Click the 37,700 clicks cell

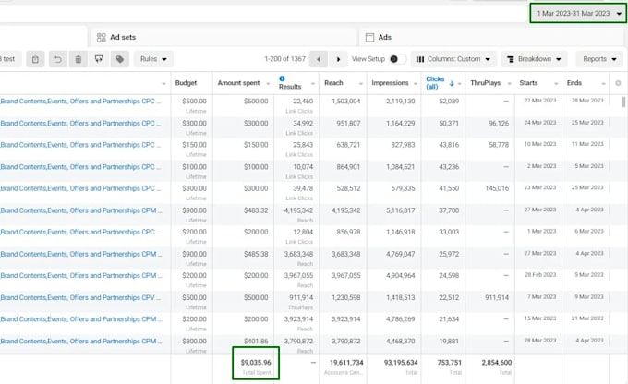click(449, 210)
